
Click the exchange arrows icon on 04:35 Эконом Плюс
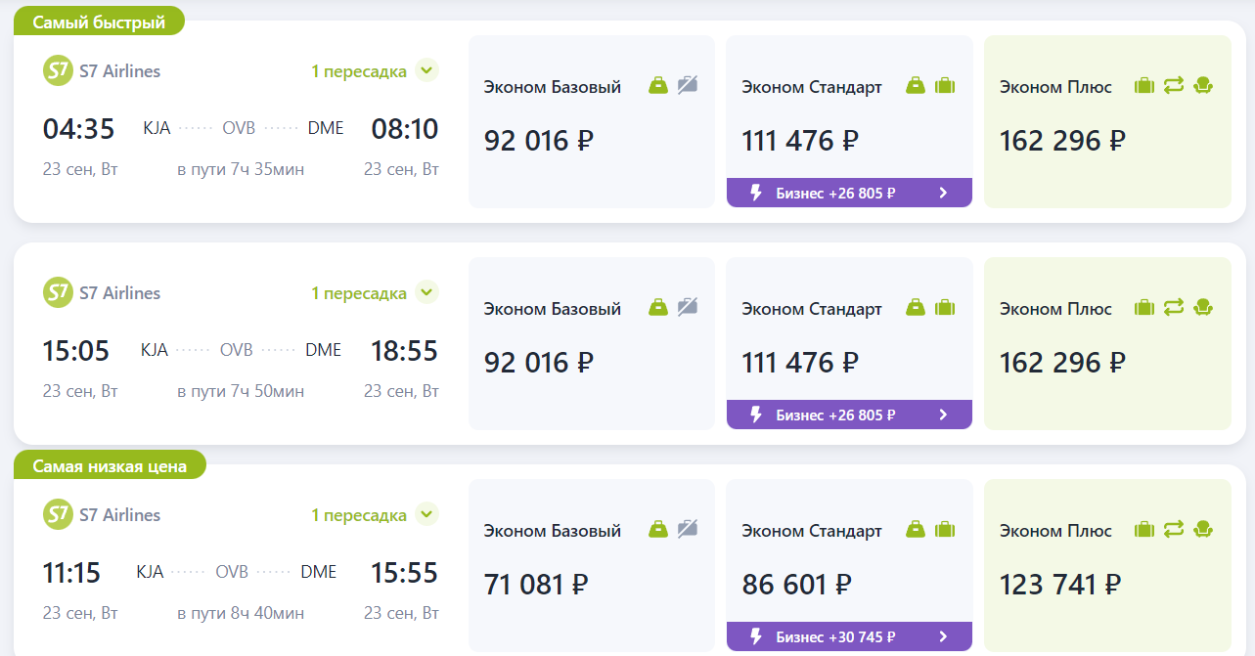pos(1174,86)
